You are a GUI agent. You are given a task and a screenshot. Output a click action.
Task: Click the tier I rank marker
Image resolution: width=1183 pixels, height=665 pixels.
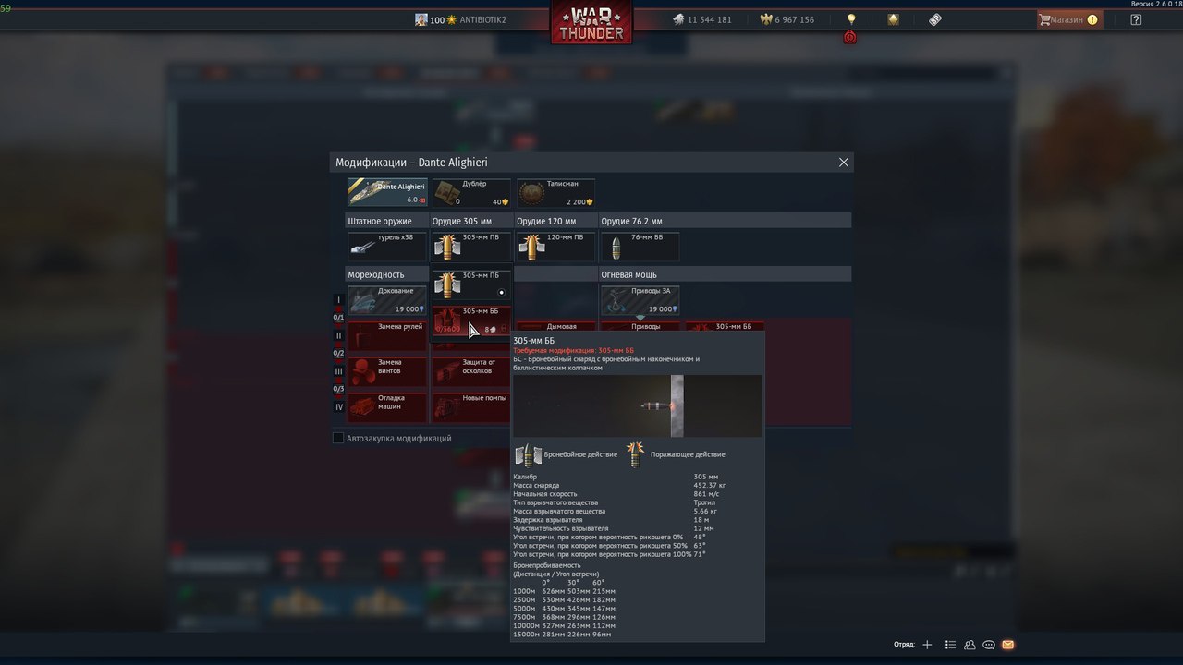click(x=338, y=300)
